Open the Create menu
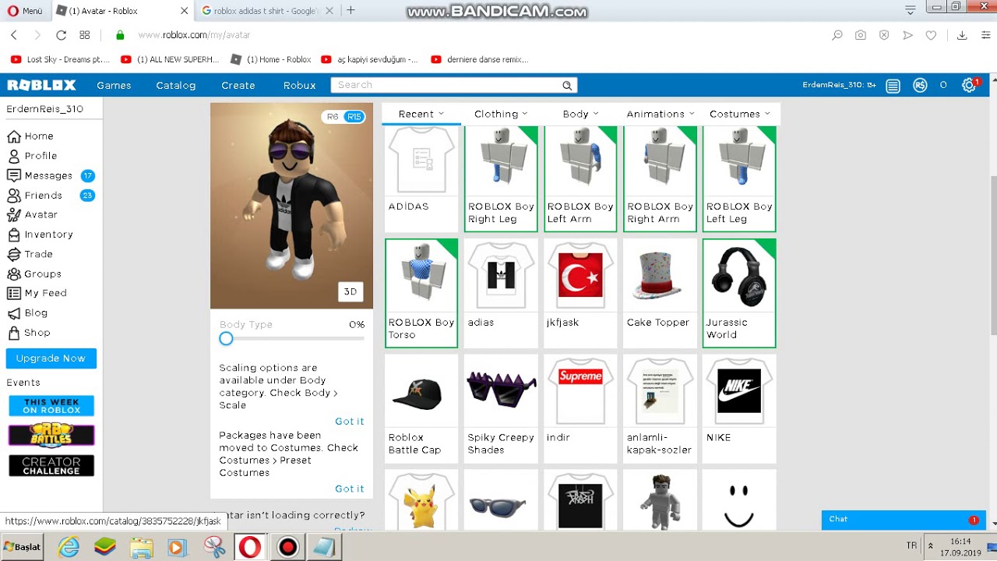Screen dimensions: 997x561 coord(238,86)
